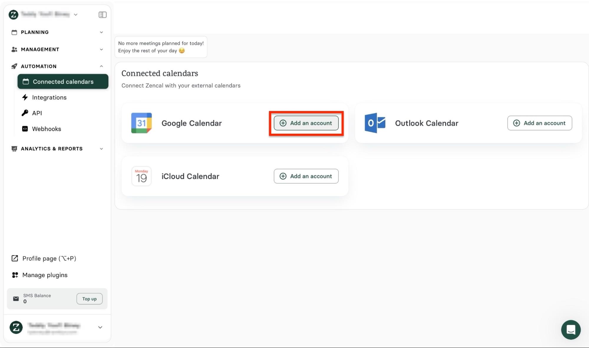Click the iCloud Calendar date icon

click(141, 176)
